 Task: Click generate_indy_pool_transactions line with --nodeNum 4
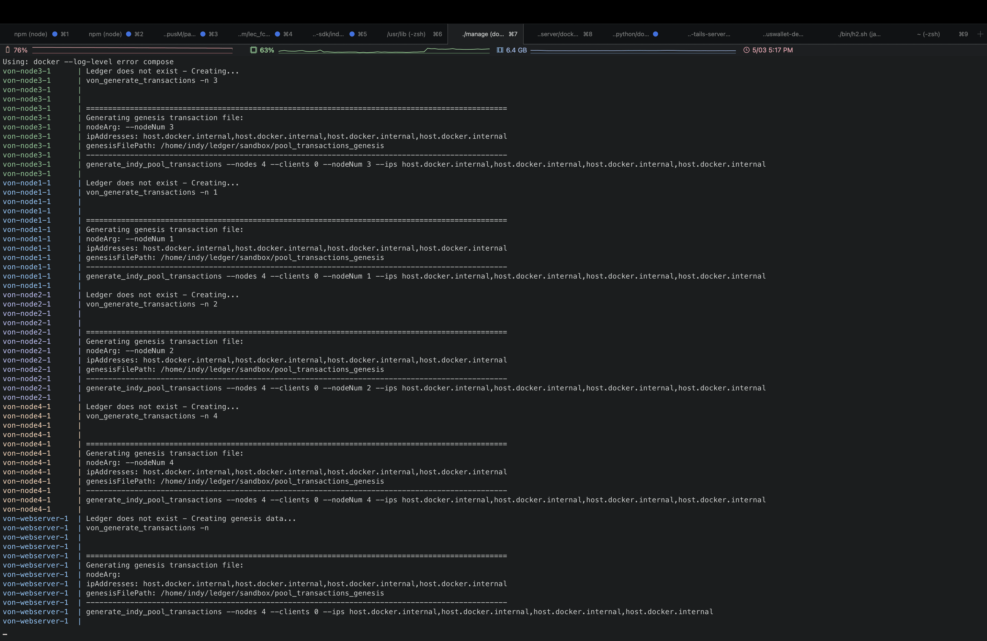click(426, 500)
